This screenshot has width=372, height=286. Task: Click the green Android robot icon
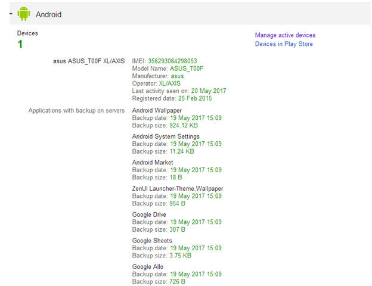(24, 14)
